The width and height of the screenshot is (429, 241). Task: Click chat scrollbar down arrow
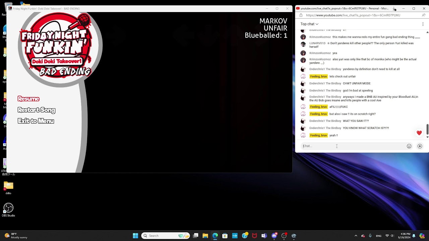coord(427,137)
